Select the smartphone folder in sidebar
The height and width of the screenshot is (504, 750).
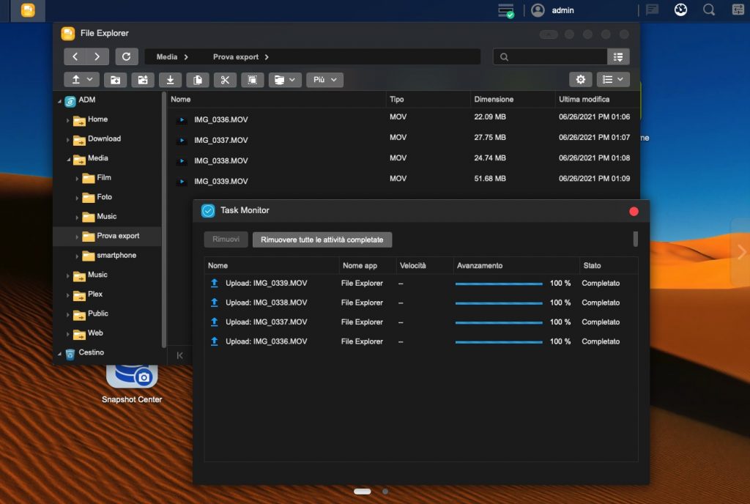116,256
